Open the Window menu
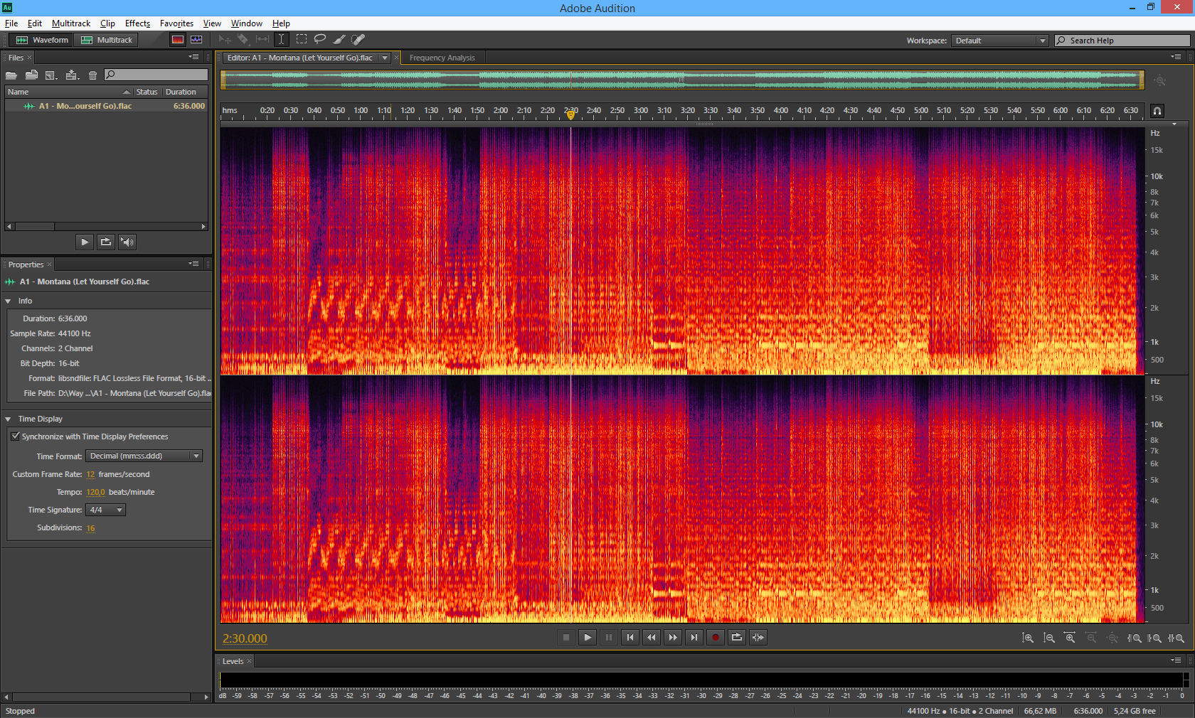Image resolution: width=1195 pixels, height=718 pixels. (247, 23)
